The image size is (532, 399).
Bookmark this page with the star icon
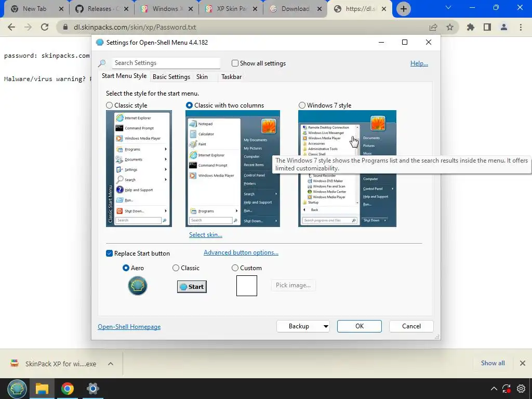click(x=450, y=27)
